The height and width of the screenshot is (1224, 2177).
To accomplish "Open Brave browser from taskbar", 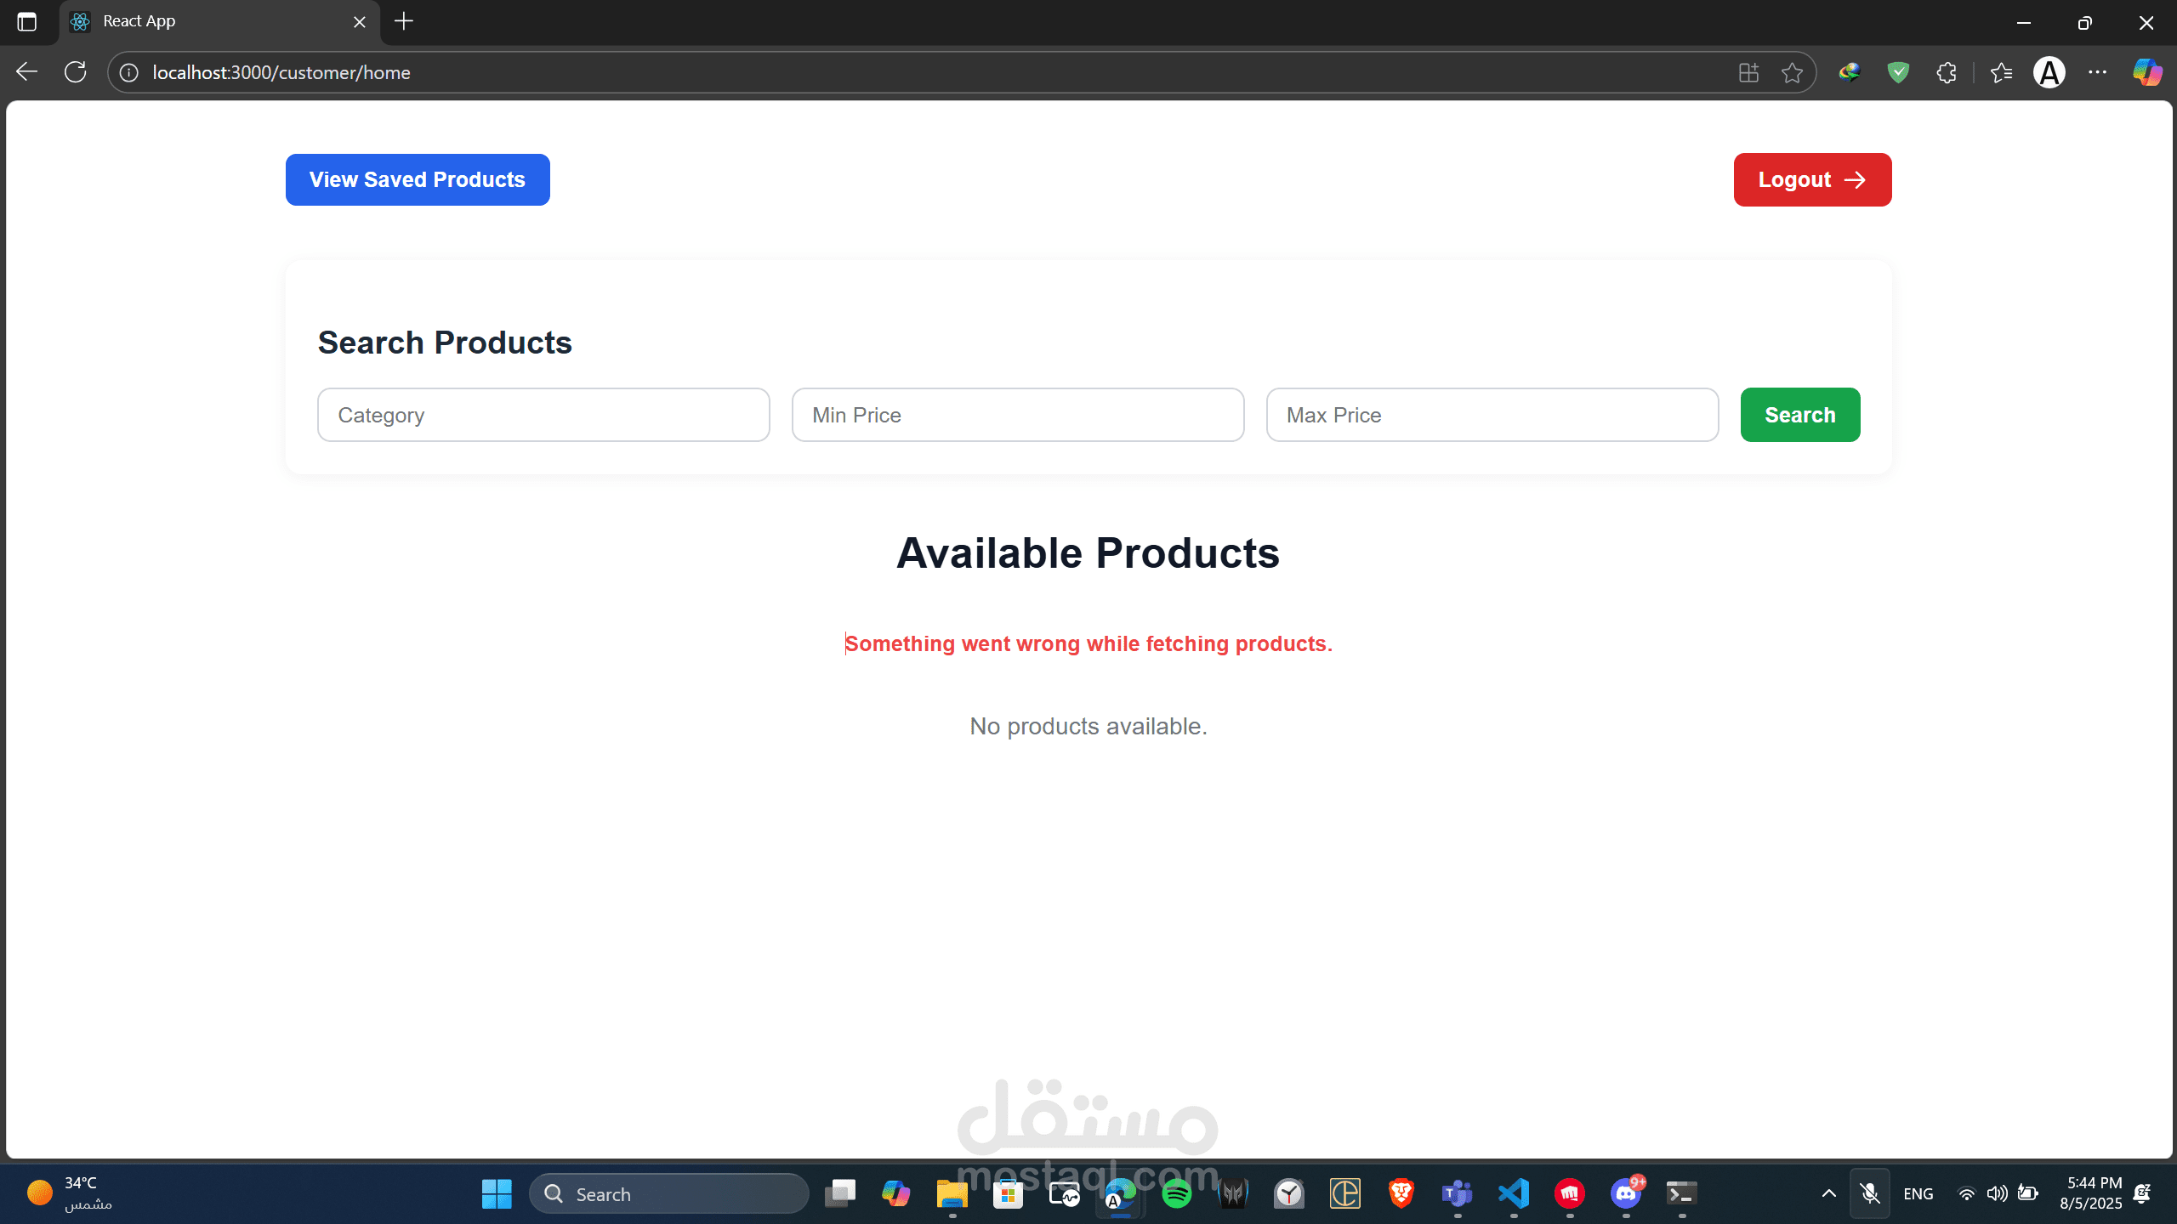I will [1401, 1193].
